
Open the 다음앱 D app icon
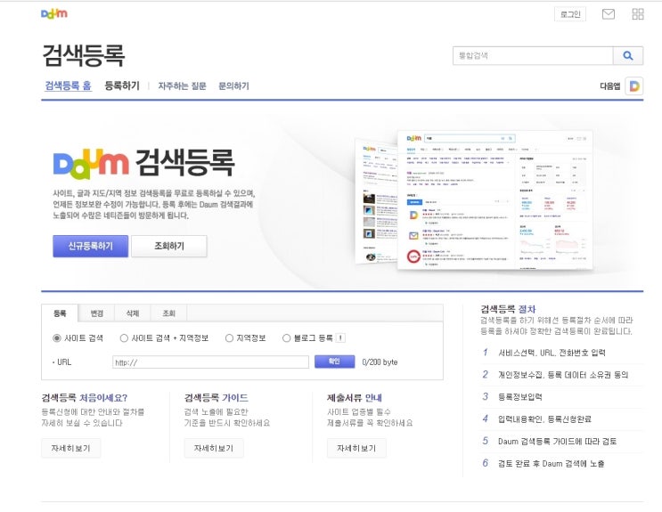click(634, 86)
